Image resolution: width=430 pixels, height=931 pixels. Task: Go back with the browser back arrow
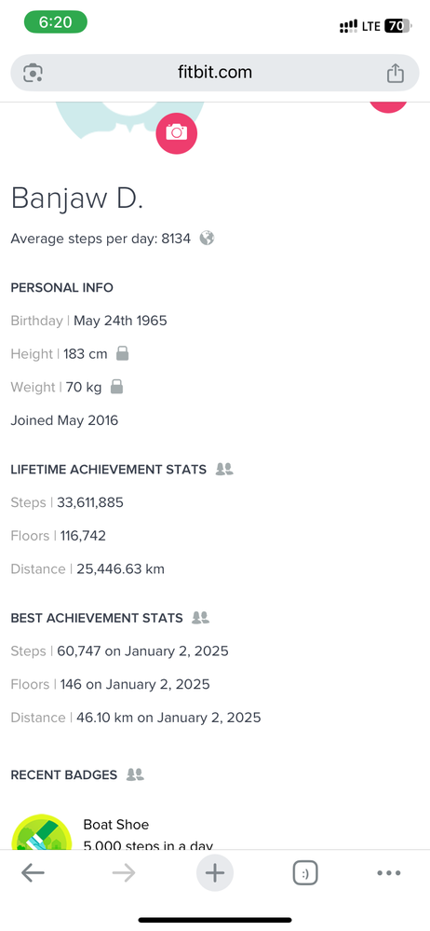tap(33, 873)
